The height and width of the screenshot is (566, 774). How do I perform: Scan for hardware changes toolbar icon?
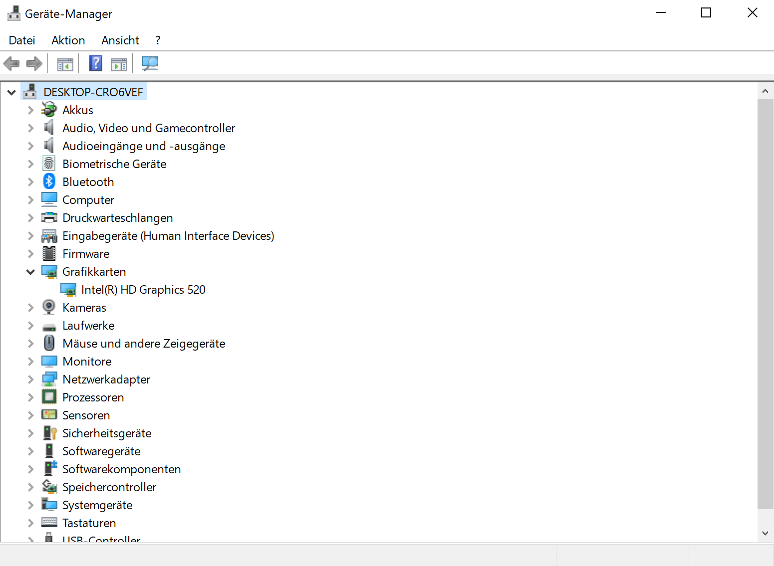(x=150, y=64)
